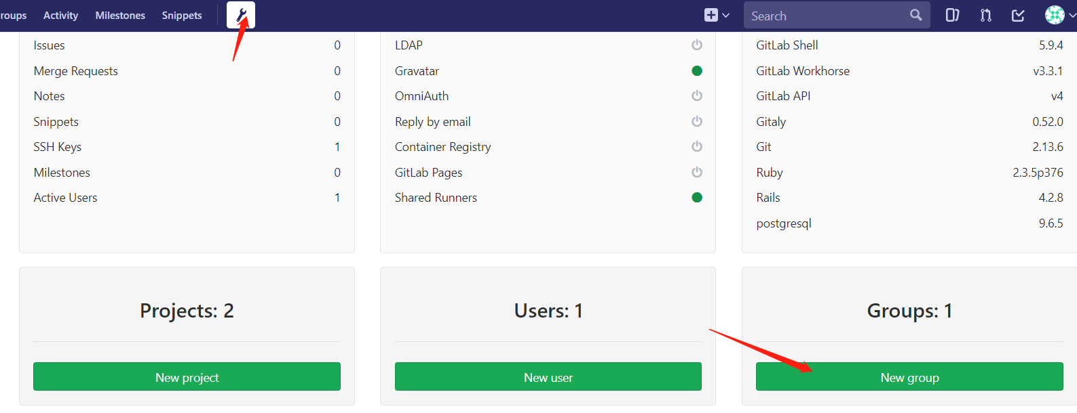This screenshot has width=1077, height=413.
Task: Click Shared Runners green status dot
Action: tap(697, 197)
